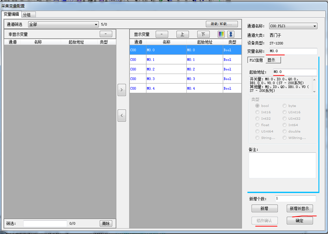Click the minus button beside 显示变量
The height and width of the screenshot is (234, 328).
162,34
